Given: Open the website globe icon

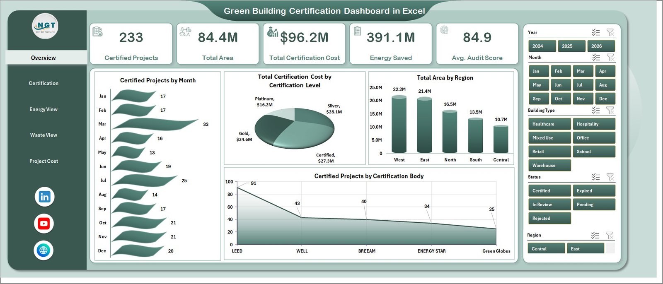Looking at the screenshot, I should [44, 250].
